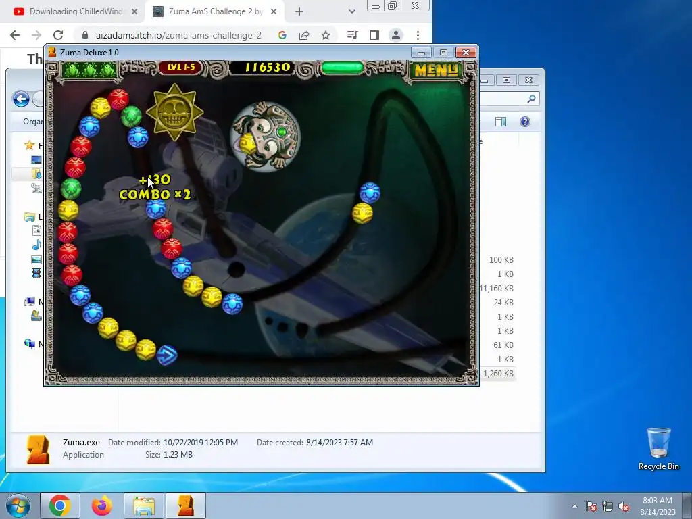Image resolution: width=692 pixels, height=519 pixels.
Task: Close the Downloading ChilledWindows tab
Action: [x=134, y=11]
